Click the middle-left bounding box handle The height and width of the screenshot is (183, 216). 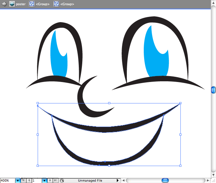(x=38, y=135)
